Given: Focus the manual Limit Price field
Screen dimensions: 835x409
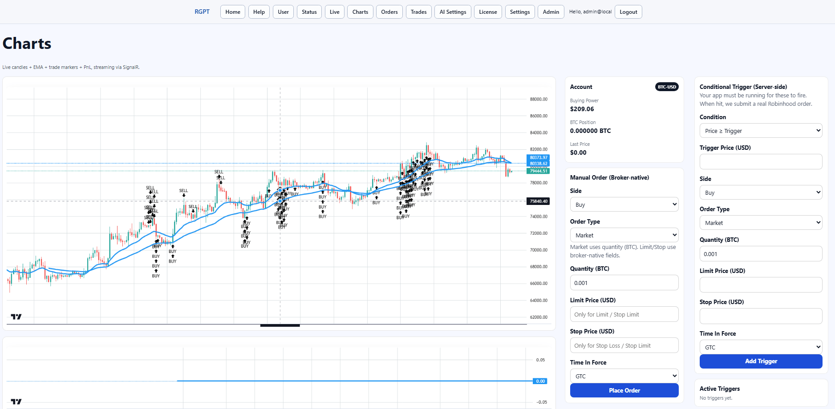Looking at the screenshot, I should pos(624,314).
